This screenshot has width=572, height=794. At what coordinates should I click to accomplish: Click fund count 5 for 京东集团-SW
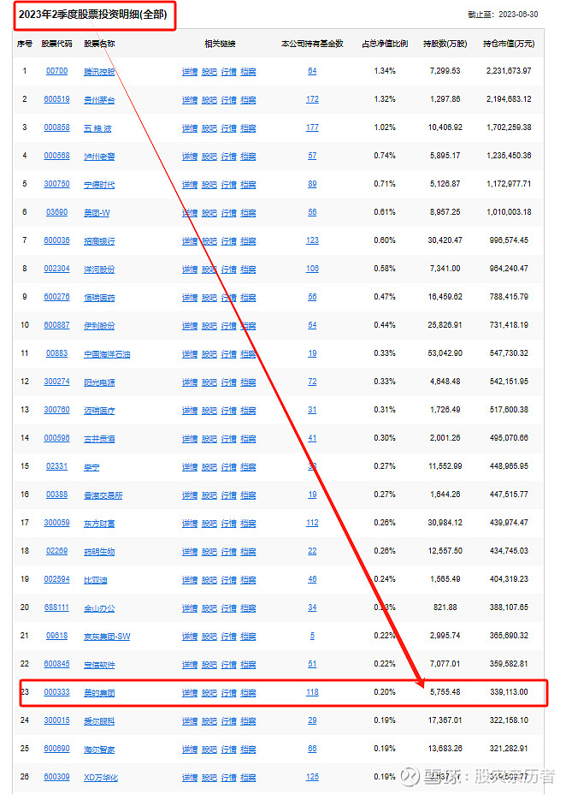tap(312, 637)
